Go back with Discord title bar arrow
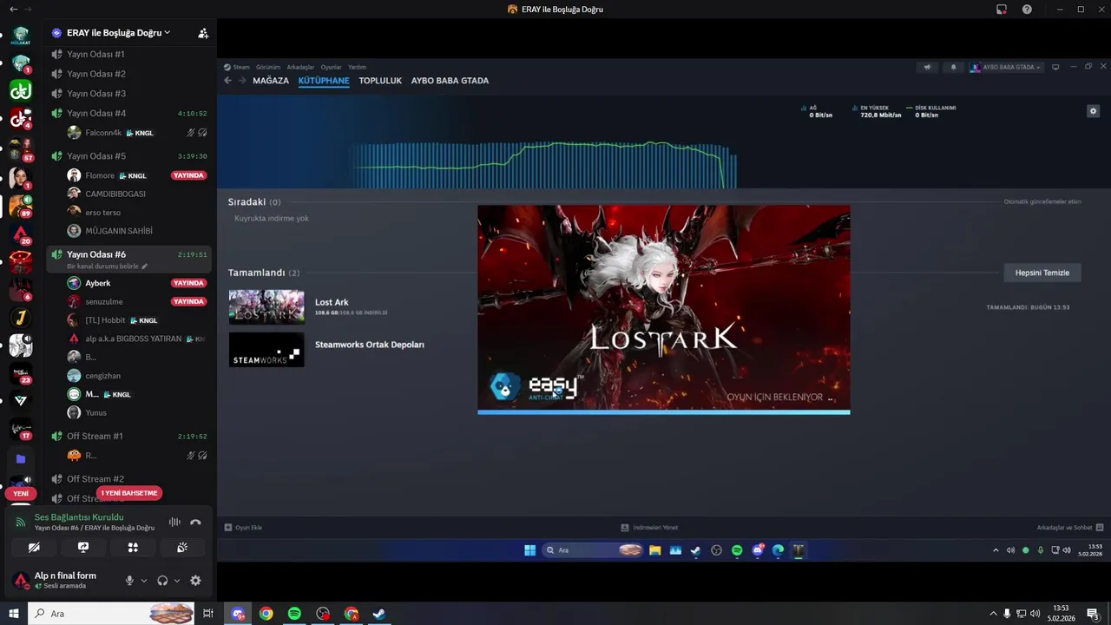Image resolution: width=1111 pixels, height=625 pixels. (13, 9)
